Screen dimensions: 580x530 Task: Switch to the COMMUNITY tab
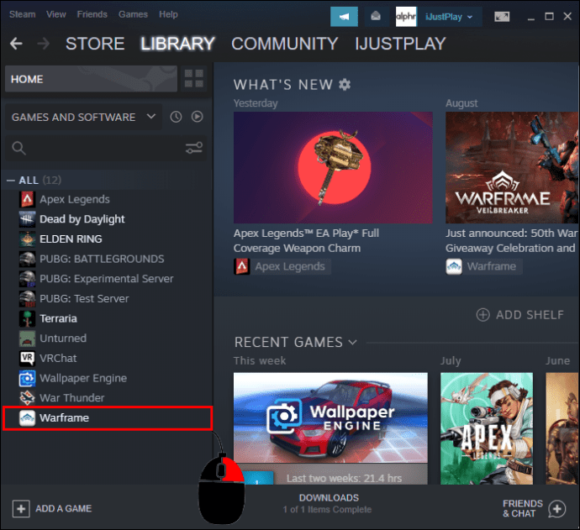point(284,44)
